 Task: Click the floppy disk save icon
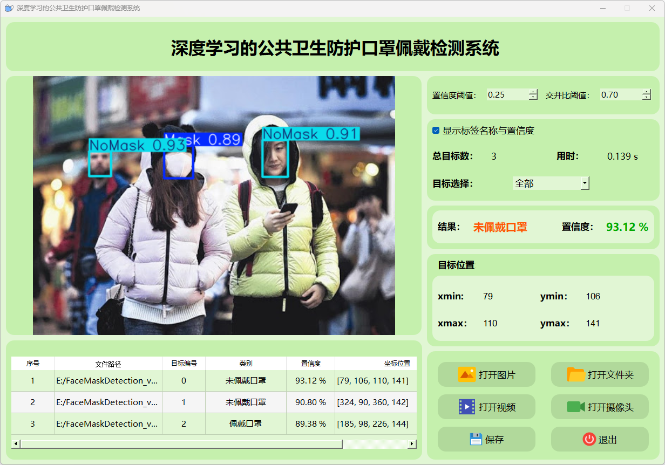point(476,439)
